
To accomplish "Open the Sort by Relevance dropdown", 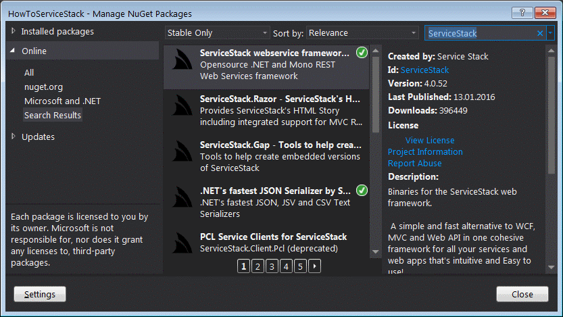I will pyautogui.click(x=362, y=33).
